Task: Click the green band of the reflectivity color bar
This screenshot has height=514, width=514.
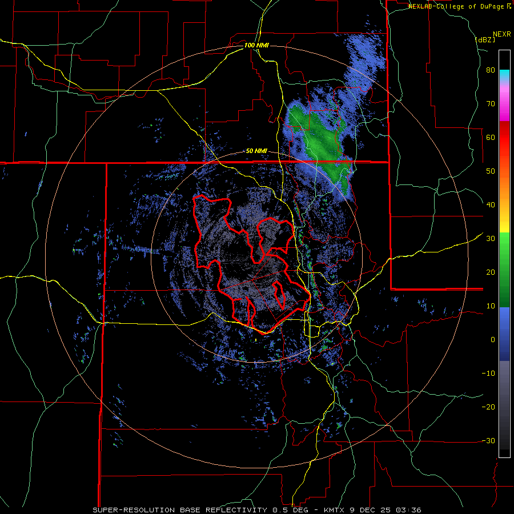Action: (504, 270)
